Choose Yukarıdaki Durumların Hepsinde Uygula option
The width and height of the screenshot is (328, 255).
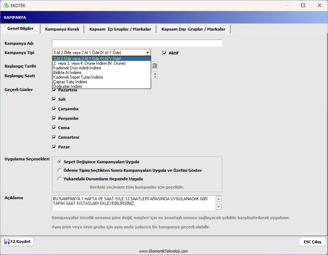tap(60, 179)
